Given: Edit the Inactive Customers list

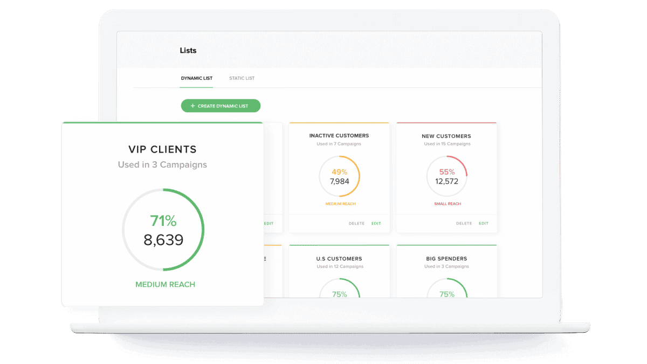Looking at the screenshot, I should pyautogui.click(x=376, y=223).
